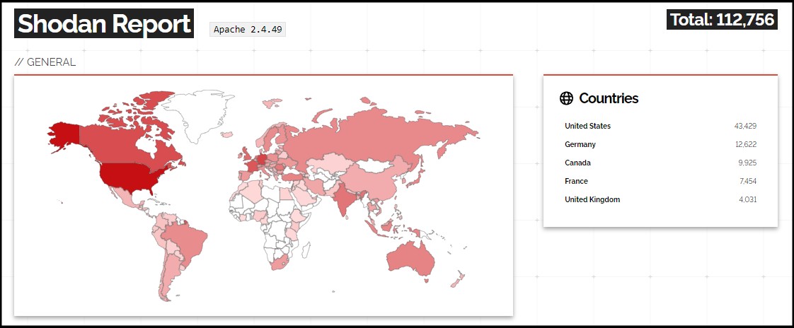Click the Countries panel heading

point(609,98)
